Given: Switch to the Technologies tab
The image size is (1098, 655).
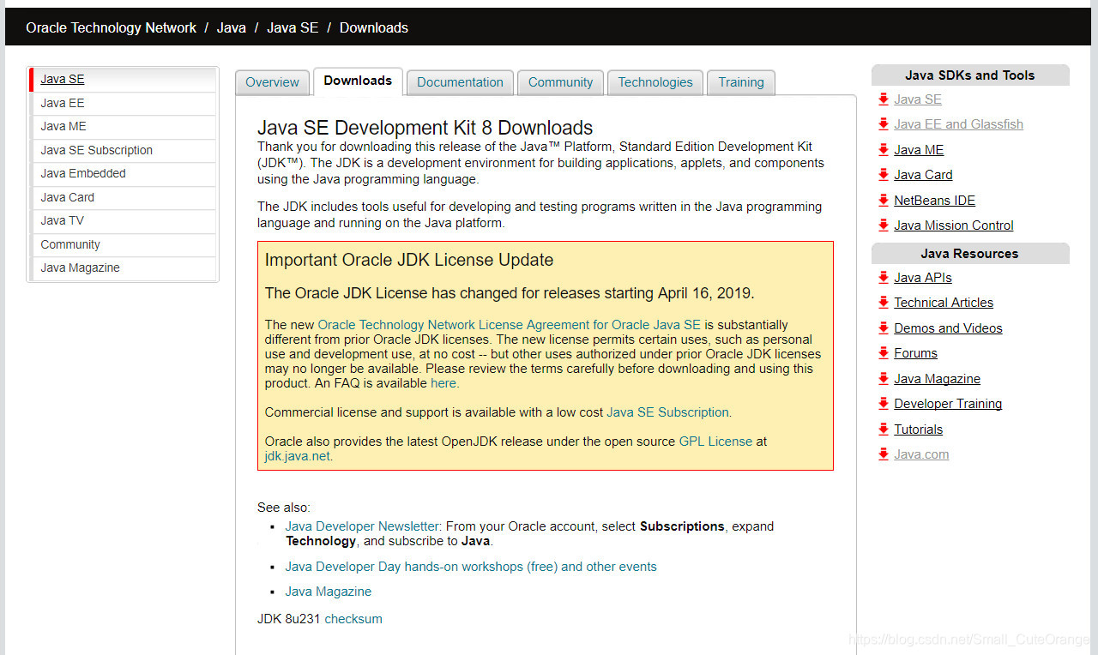Looking at the screenshot, I should [x=655, y=82].
